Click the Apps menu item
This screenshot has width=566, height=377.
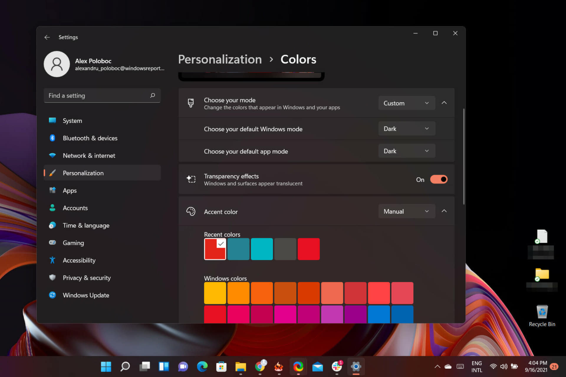(x=70, y=190)
